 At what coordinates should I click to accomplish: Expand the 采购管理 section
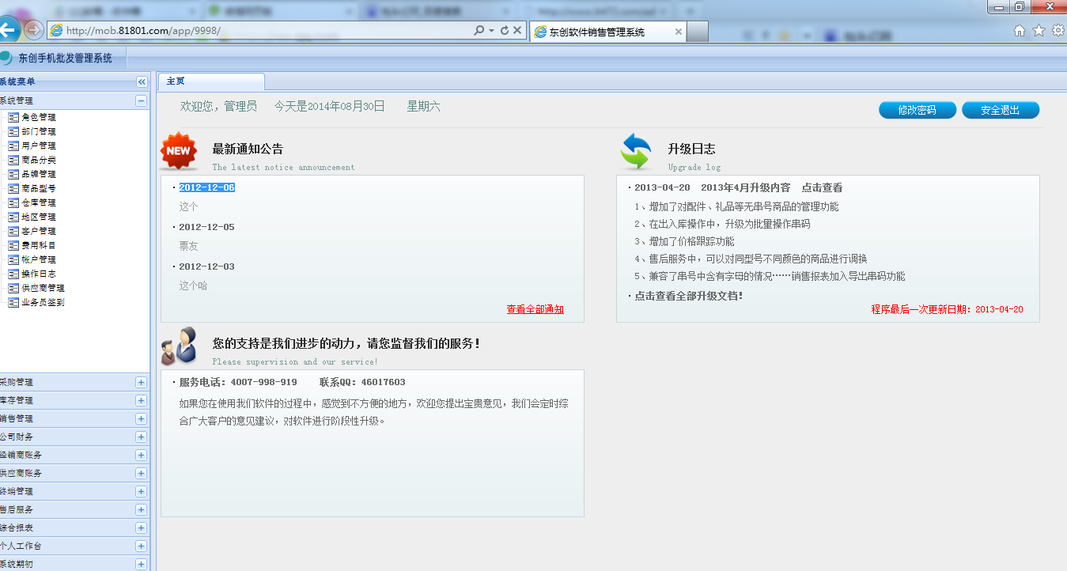[x=141, y=382]
